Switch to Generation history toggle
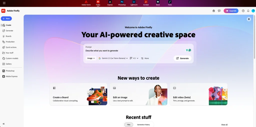Viewport: 256px width, 127px height. pos(143,125)
